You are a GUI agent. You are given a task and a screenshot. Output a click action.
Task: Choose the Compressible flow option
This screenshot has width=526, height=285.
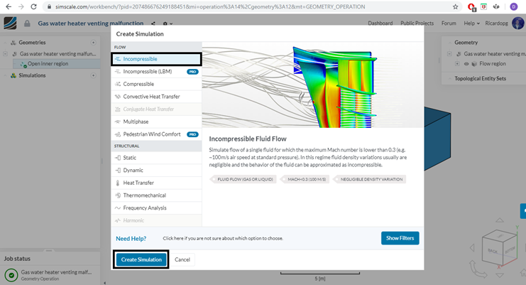tap(156, 84)
